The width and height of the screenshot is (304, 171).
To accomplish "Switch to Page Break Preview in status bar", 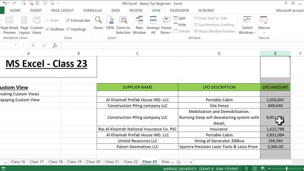I will pyautogui.click(x=263, y=169).
